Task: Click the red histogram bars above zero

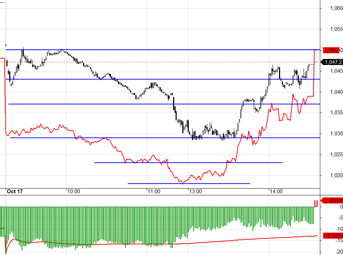Action: (x=316, y=203)
